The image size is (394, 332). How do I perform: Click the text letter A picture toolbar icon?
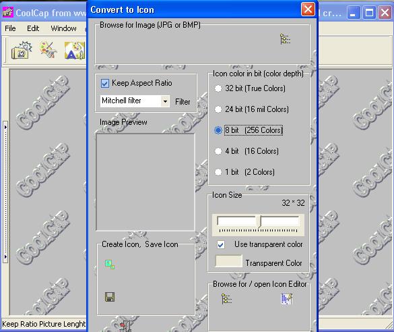coord(75,51)
